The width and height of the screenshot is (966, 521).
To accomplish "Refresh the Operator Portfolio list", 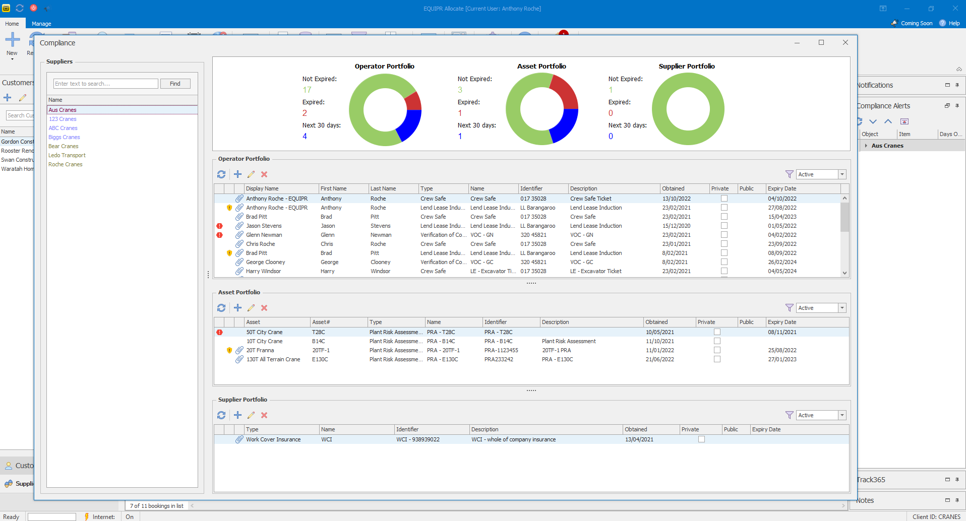I will point(221,174).
